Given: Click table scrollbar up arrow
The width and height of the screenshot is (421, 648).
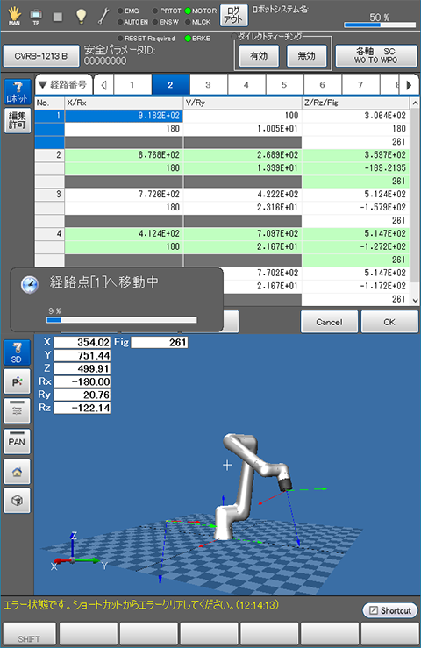Looking at the screenshot, I should (x=415, y=103).
